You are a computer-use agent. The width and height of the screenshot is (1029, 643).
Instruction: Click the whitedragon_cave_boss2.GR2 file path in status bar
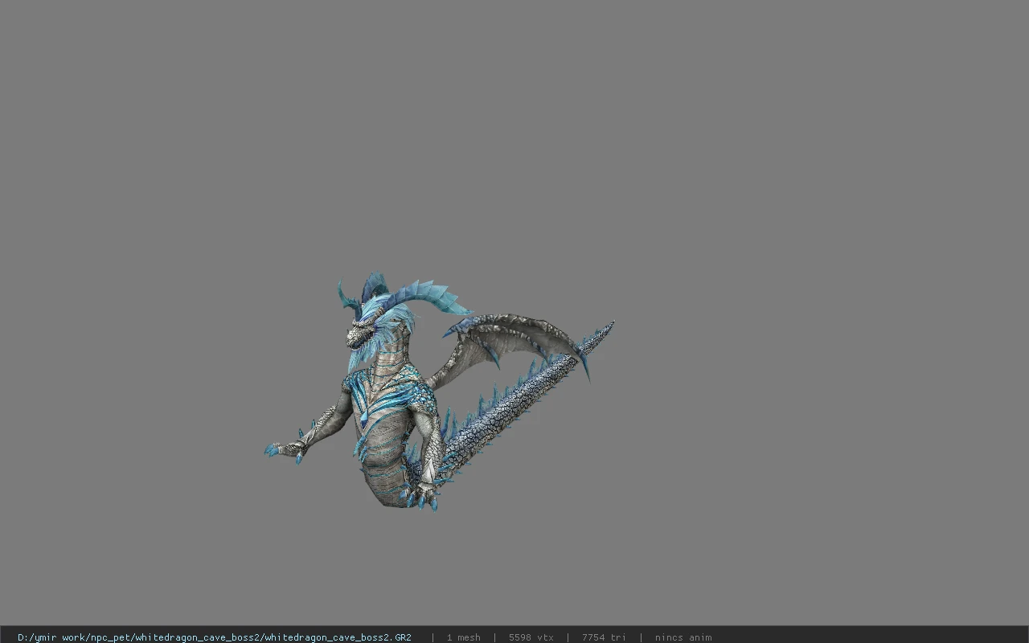click(215, 637)
